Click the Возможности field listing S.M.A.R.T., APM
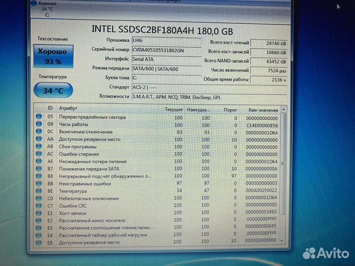Screen dimensions: 355x266 pyautogui.click(x=210, y=97)
